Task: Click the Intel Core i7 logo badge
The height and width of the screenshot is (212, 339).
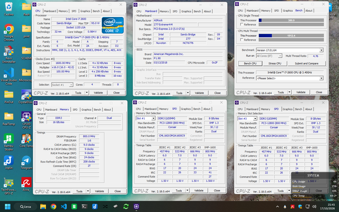Action: [113, 25]
